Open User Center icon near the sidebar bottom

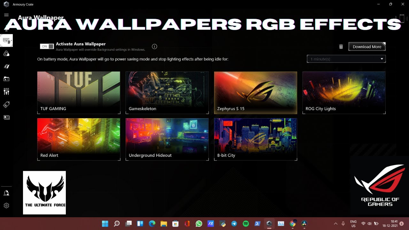(x=6, y=193)
